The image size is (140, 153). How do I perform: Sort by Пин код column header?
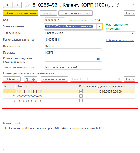coord(47,86)
